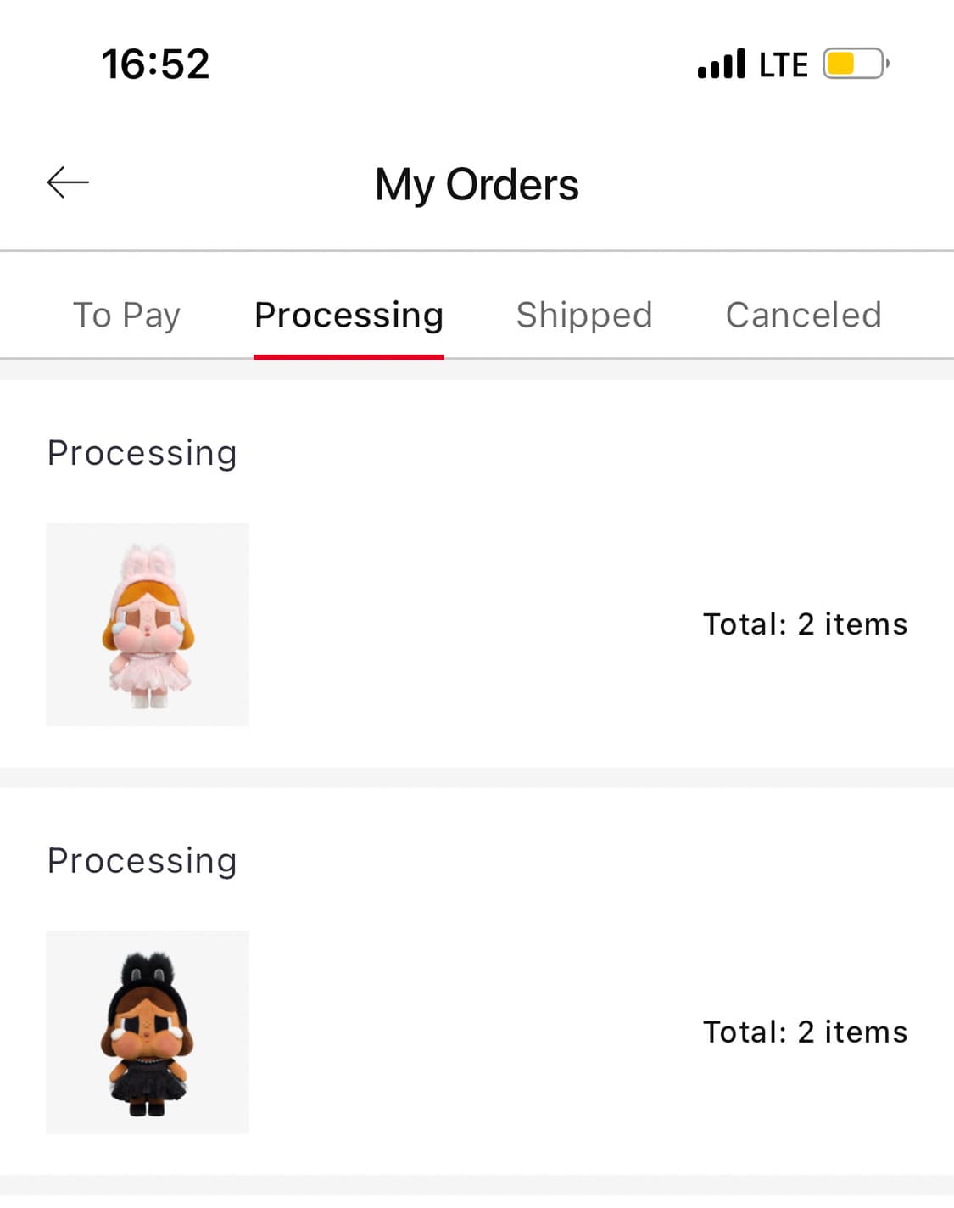Switch to the Canceled tab
The width and height of the screenshot is (954, 1208).
pyautogui.click(x=803, y=315)
